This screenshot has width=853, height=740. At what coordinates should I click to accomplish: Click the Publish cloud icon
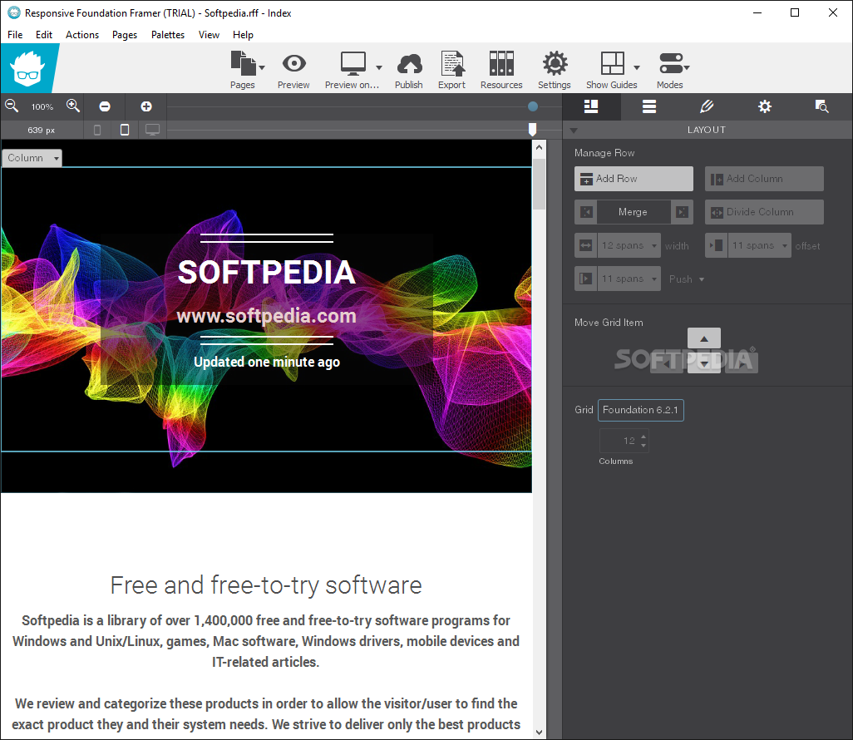[x=409, y=64]
